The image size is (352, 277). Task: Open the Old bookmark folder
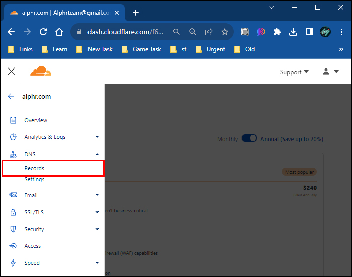[244, 49]
